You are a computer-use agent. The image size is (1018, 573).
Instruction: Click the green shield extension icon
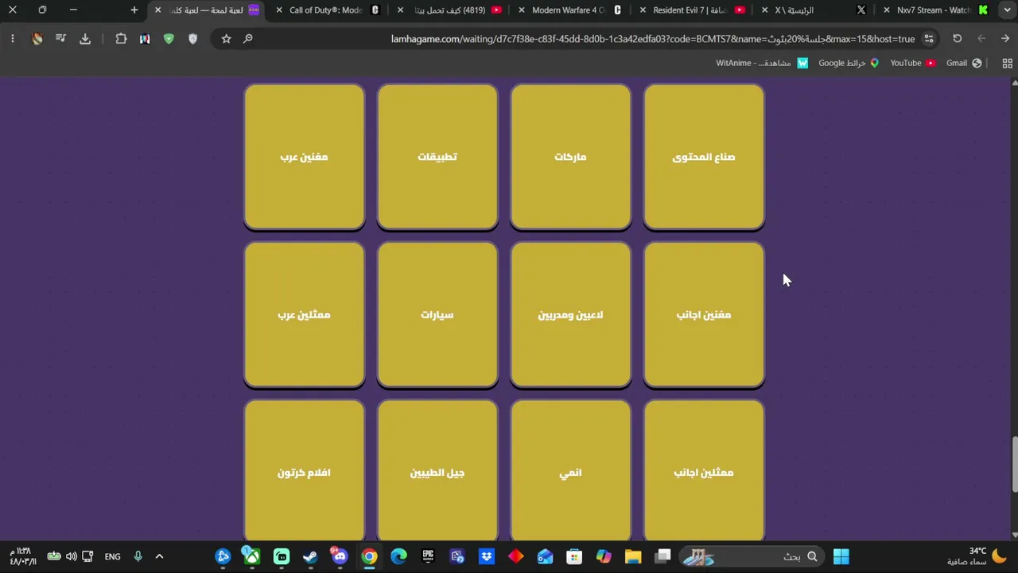click(169, 38)
